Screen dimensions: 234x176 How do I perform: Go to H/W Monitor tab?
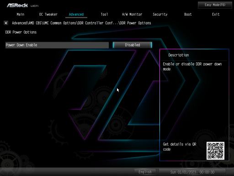(132, 14)
